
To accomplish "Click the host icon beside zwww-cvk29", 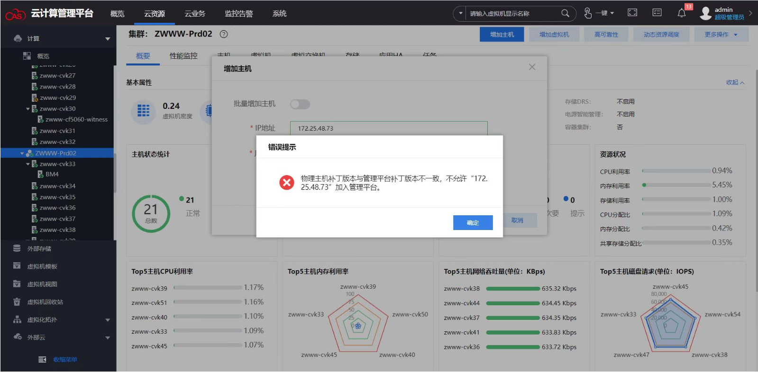I will pos(35,98).
